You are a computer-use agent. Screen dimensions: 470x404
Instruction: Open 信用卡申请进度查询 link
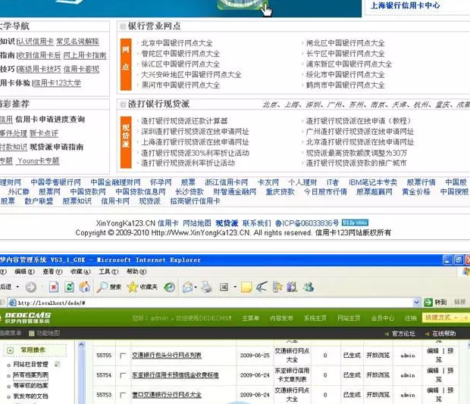50,120
